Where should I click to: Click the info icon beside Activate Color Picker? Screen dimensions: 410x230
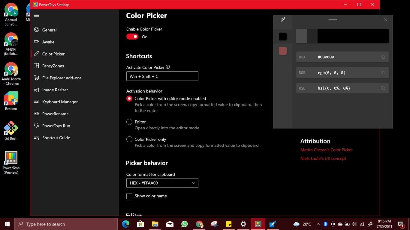168,67
